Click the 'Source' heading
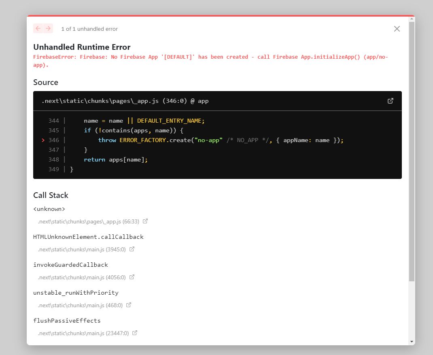This screenshot has width=433, height=355. click(46, 82)
